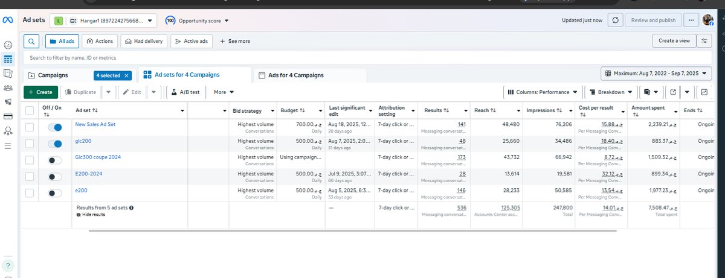The height and width of the screenshot is (278, 725).
Task: Click the Meta logo icon
Action: point(8,20)
